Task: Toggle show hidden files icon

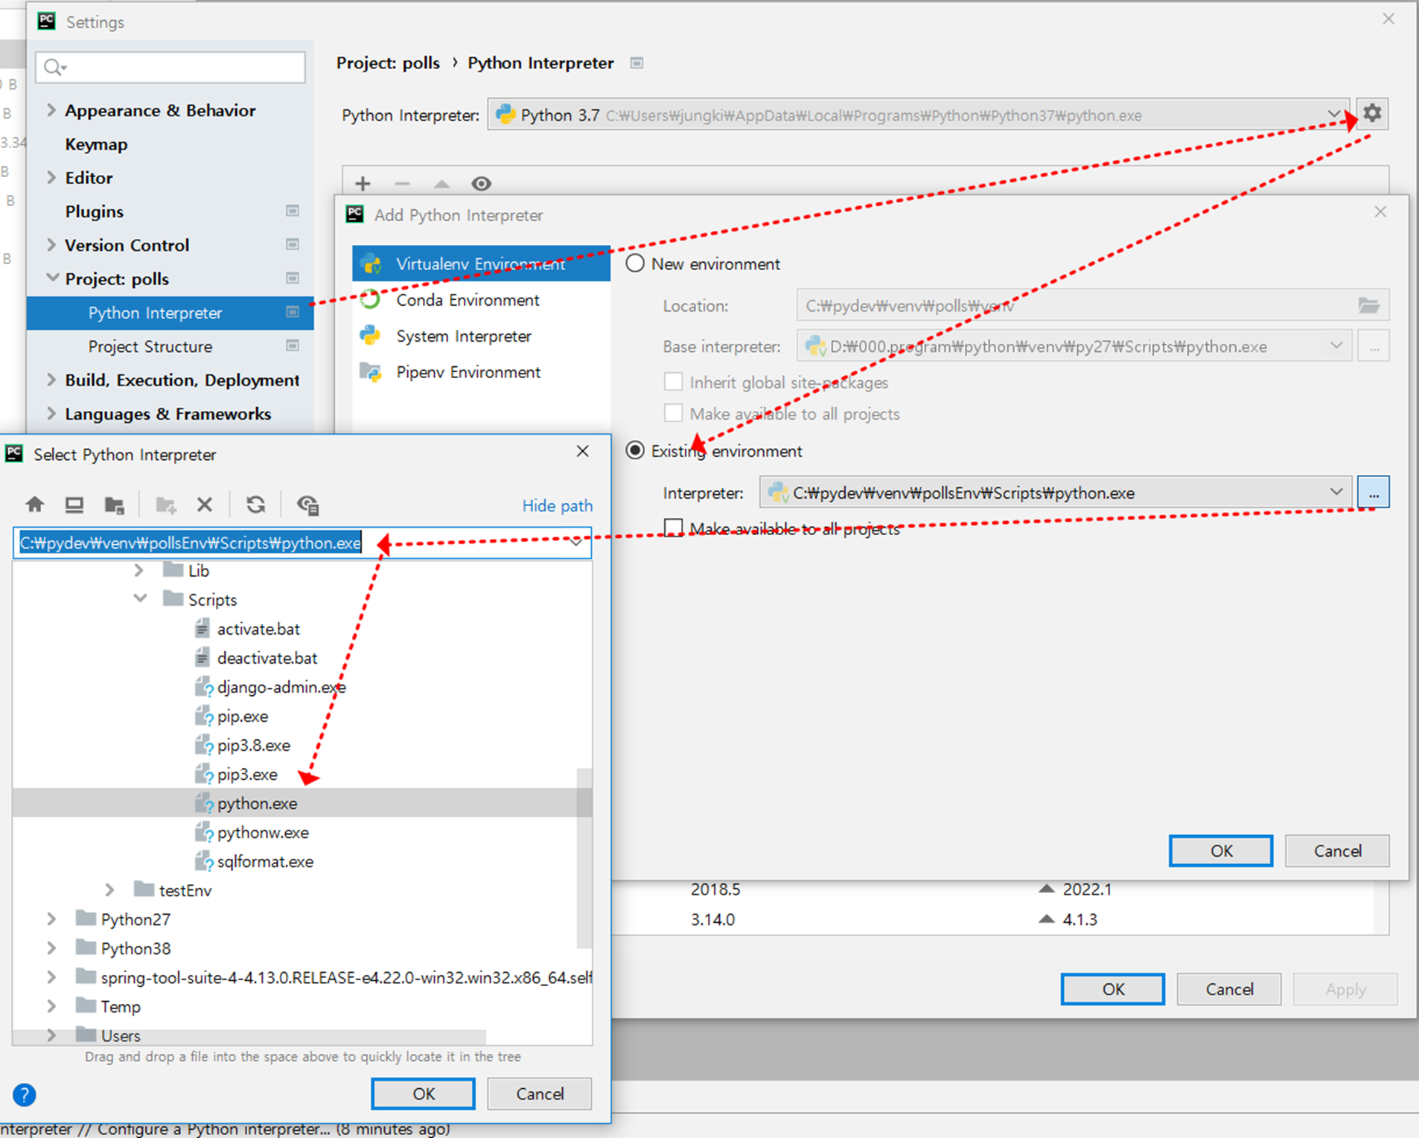Action: (307, 505)
